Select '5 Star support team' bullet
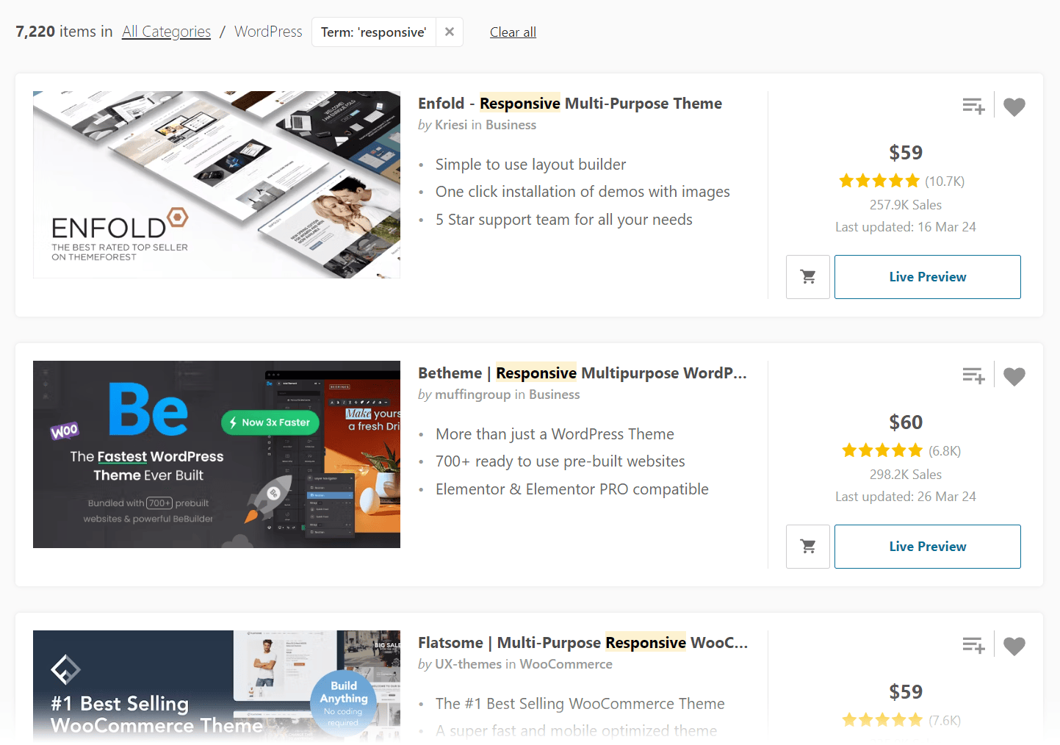The height and width of the screenshot is (745, 1060). [563, 220]
